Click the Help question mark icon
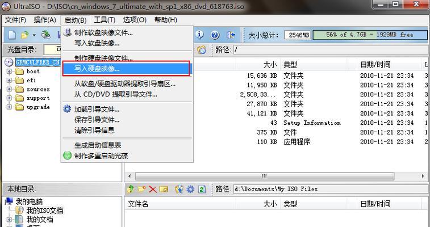The width and height of the screenshot is (430, 227). (x=215, y=35)
